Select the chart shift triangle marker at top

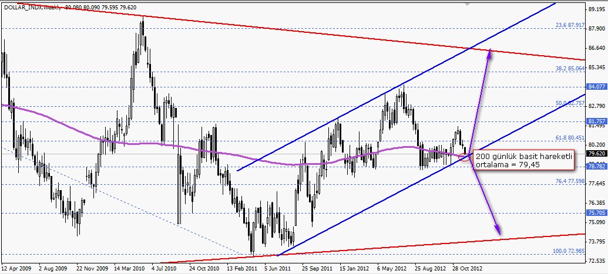pyautogui.click(x=468, y=4)
